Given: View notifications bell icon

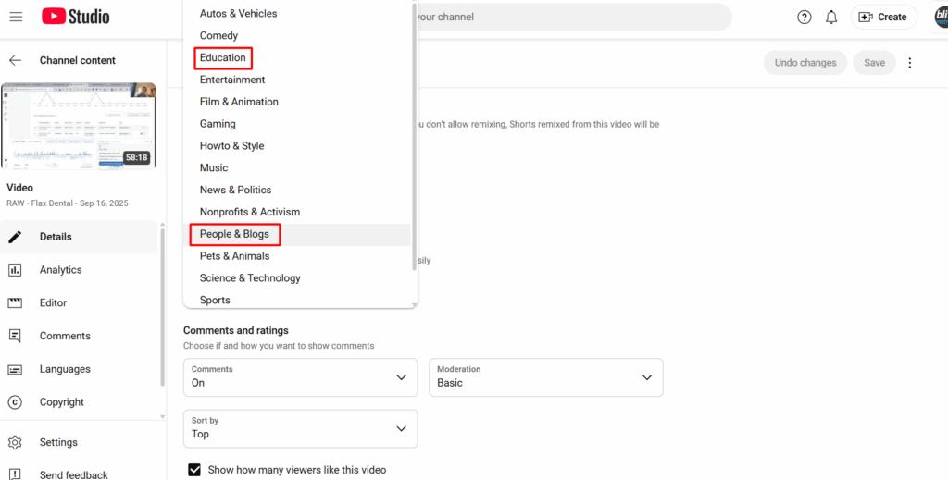Looking at the screenshot, I should click(x=831, y=17).
